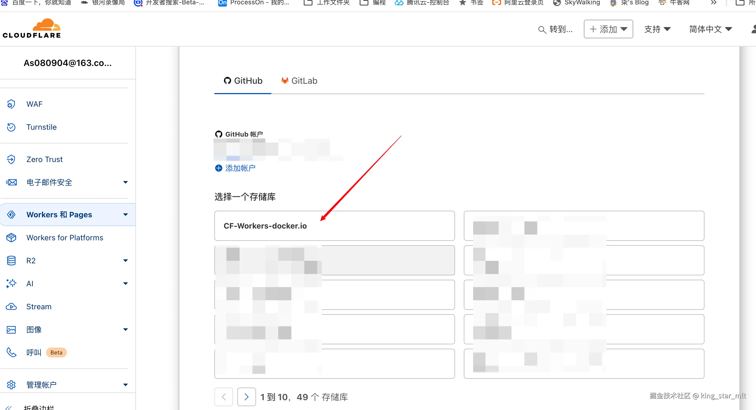The height and width of the screenshot is (410, 756).
Task: Click the 管理帐户 gear icon
Action: [x=11, y=385]
